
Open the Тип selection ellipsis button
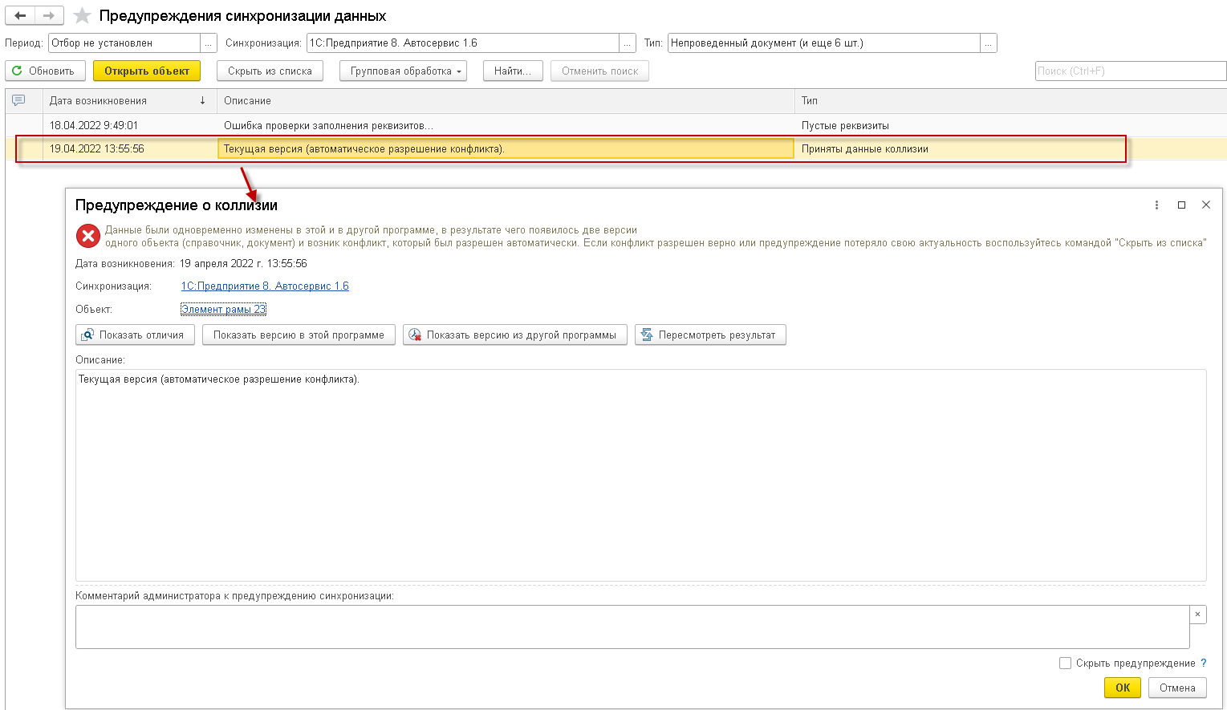pos(989,43)
